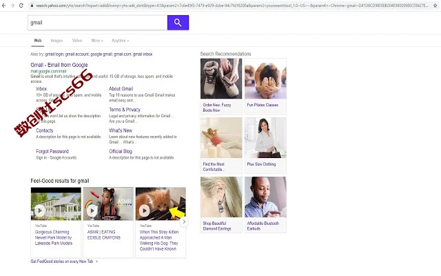441x276 pixels.
Task: Open the Inbox sitelink
Action: (x=41, y=89)
